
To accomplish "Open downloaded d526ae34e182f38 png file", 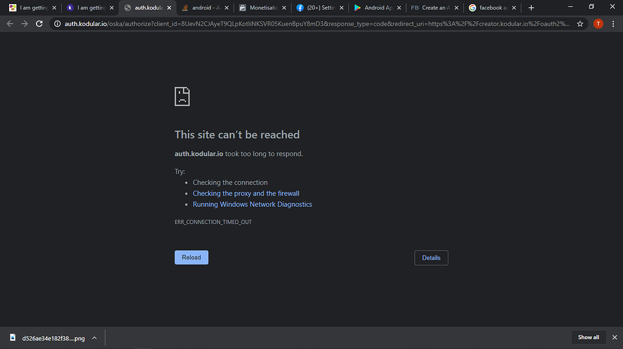I will click(x=54, y=338).
